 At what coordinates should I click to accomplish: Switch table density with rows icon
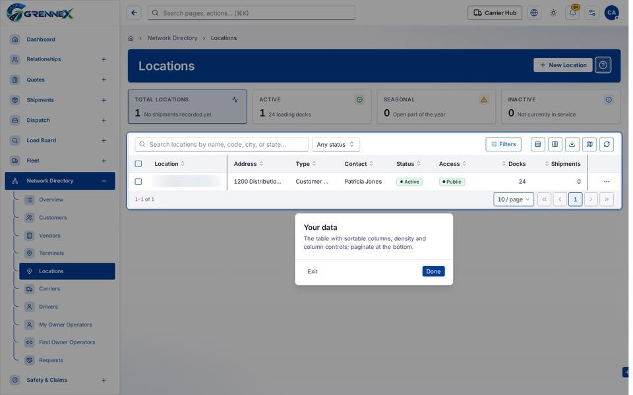tap(538, 144)
